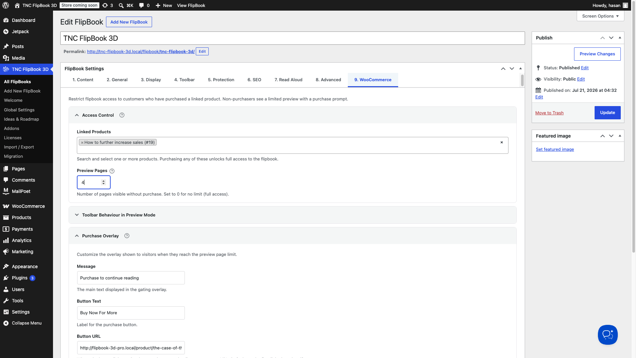Show help for Access Control
This screenshot has width=636, height=358.
tap(122, 115)
